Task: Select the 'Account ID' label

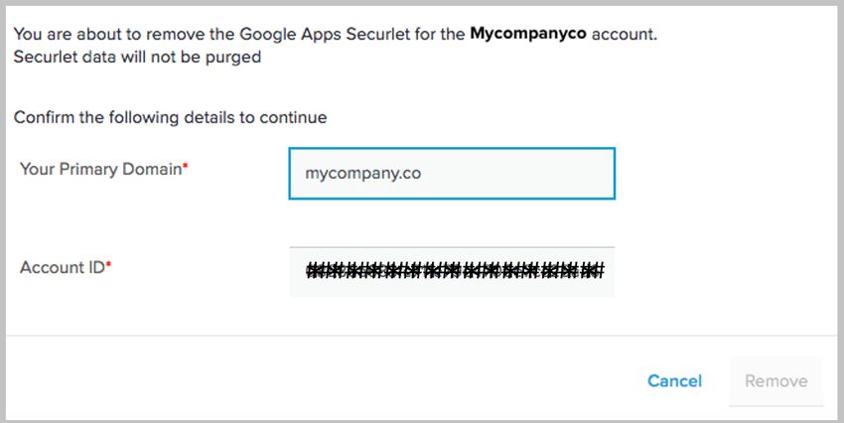Action: click(62, 267)
